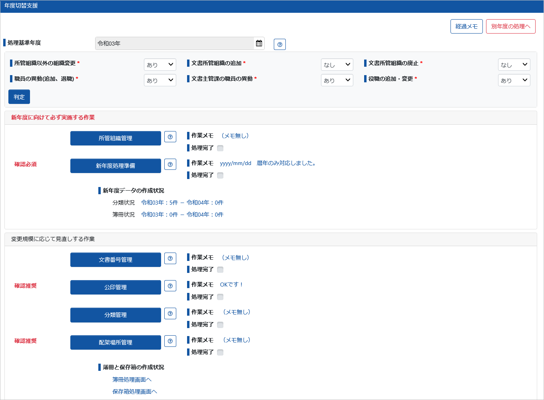Click help icon next to 新年度処理準備
The height and width of the screenshot is (400, 544).
(x=170, y=164)
